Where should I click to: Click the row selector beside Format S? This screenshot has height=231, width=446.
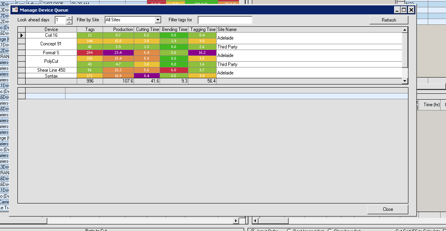[x=22, y=53]
